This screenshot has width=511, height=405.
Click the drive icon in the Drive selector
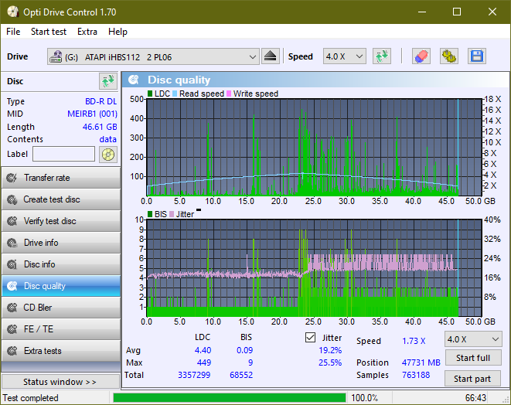(56, 56)
